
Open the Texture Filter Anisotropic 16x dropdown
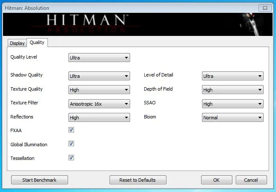[x=99, y=104]
